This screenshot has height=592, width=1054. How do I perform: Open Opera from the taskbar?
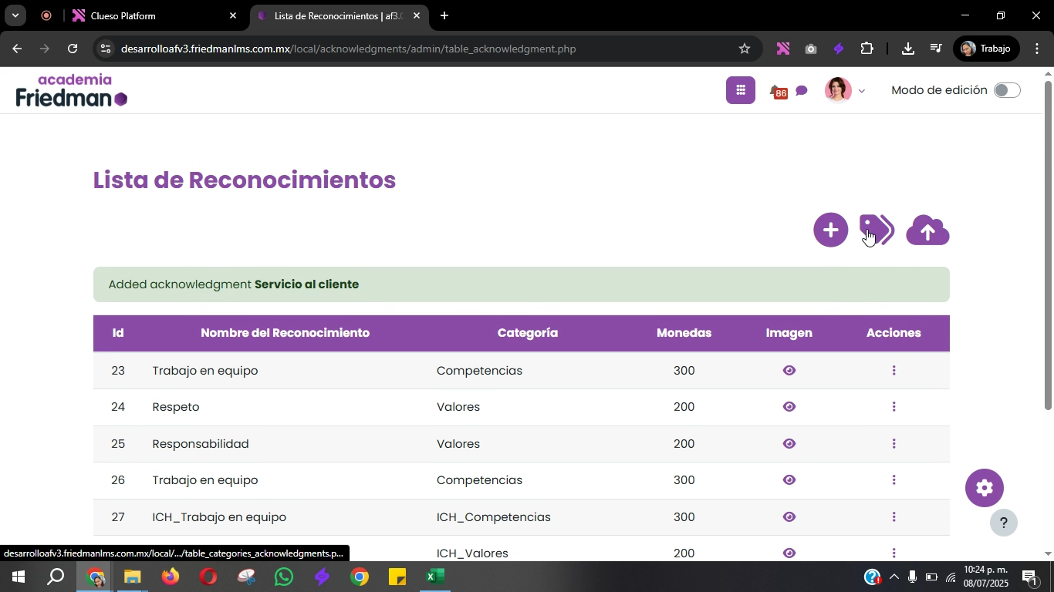coord(208,577)
